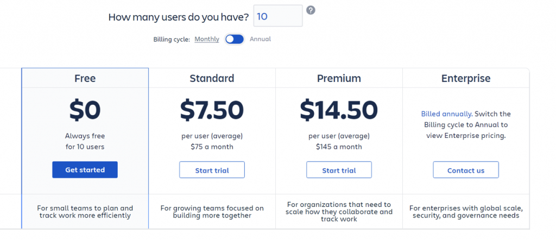Viewport: 556px width, 240px height.
Task: Click the 'How many users' label
Action: [x=179, y=17]
